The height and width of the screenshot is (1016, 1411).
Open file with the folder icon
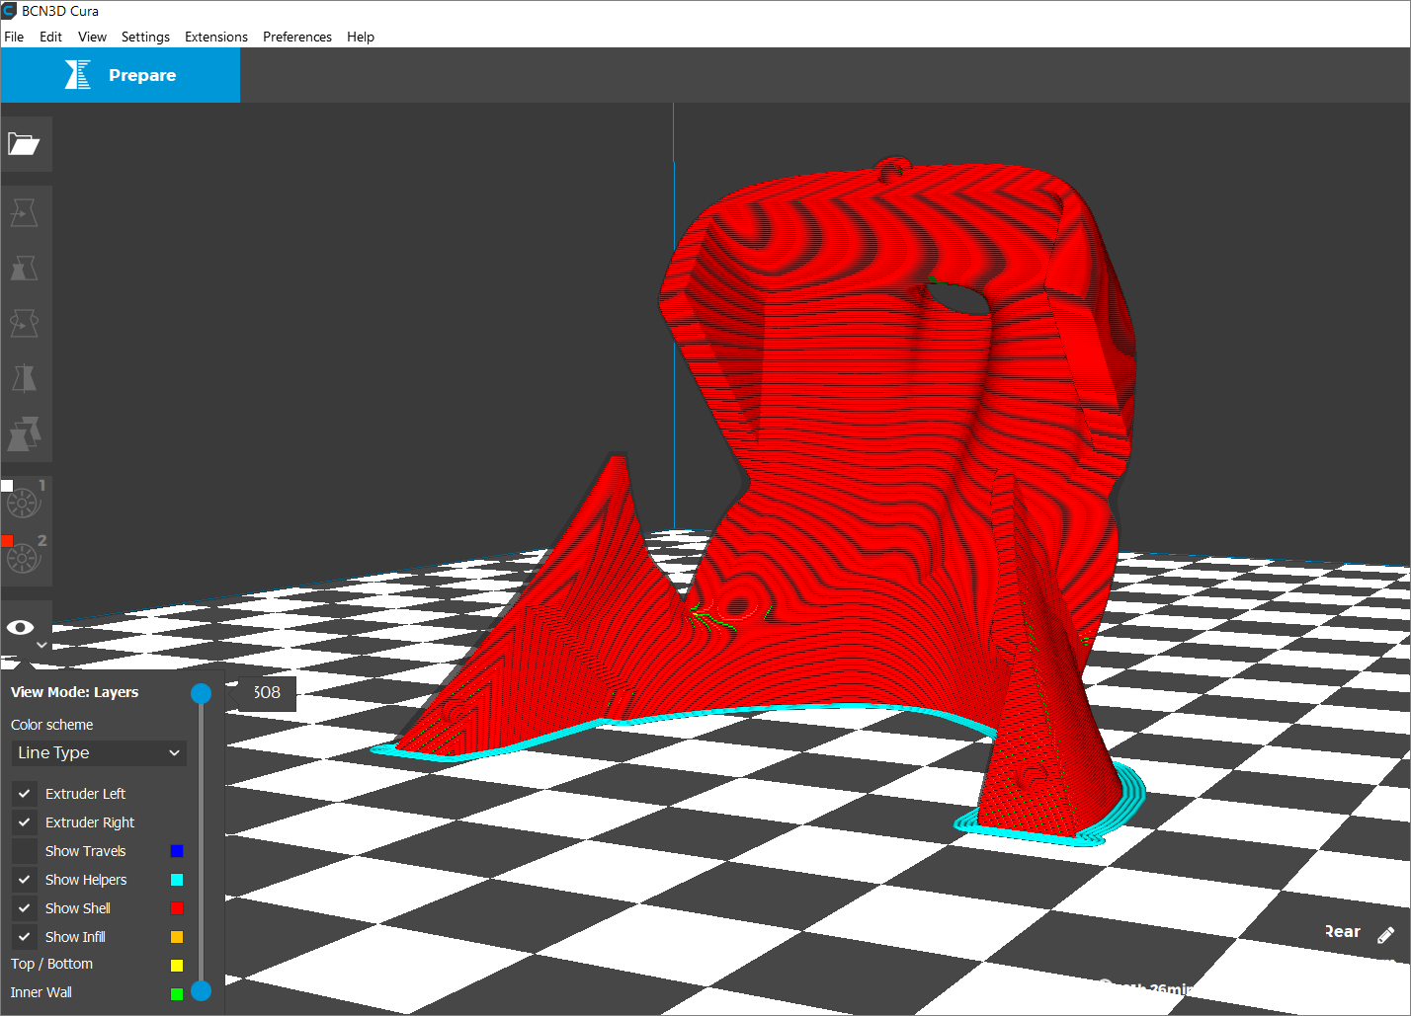point(24,145)
